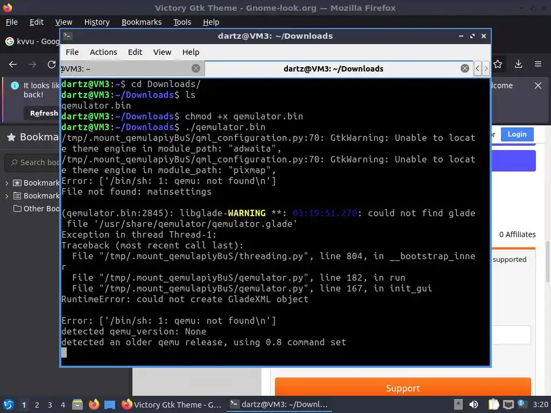Open Firefox Help menu
Screen dimensions: 551x413
(x=211, y=22)
